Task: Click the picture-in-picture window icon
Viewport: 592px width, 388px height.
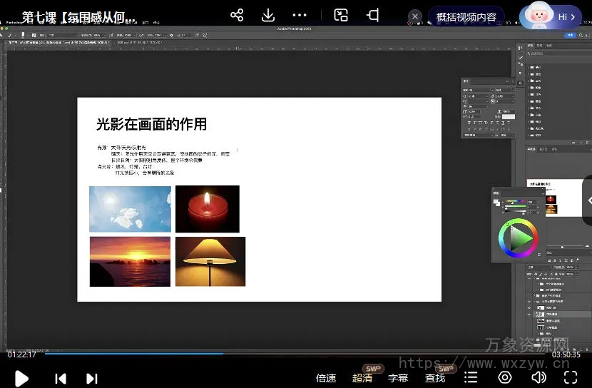Action: click(341, 16)
